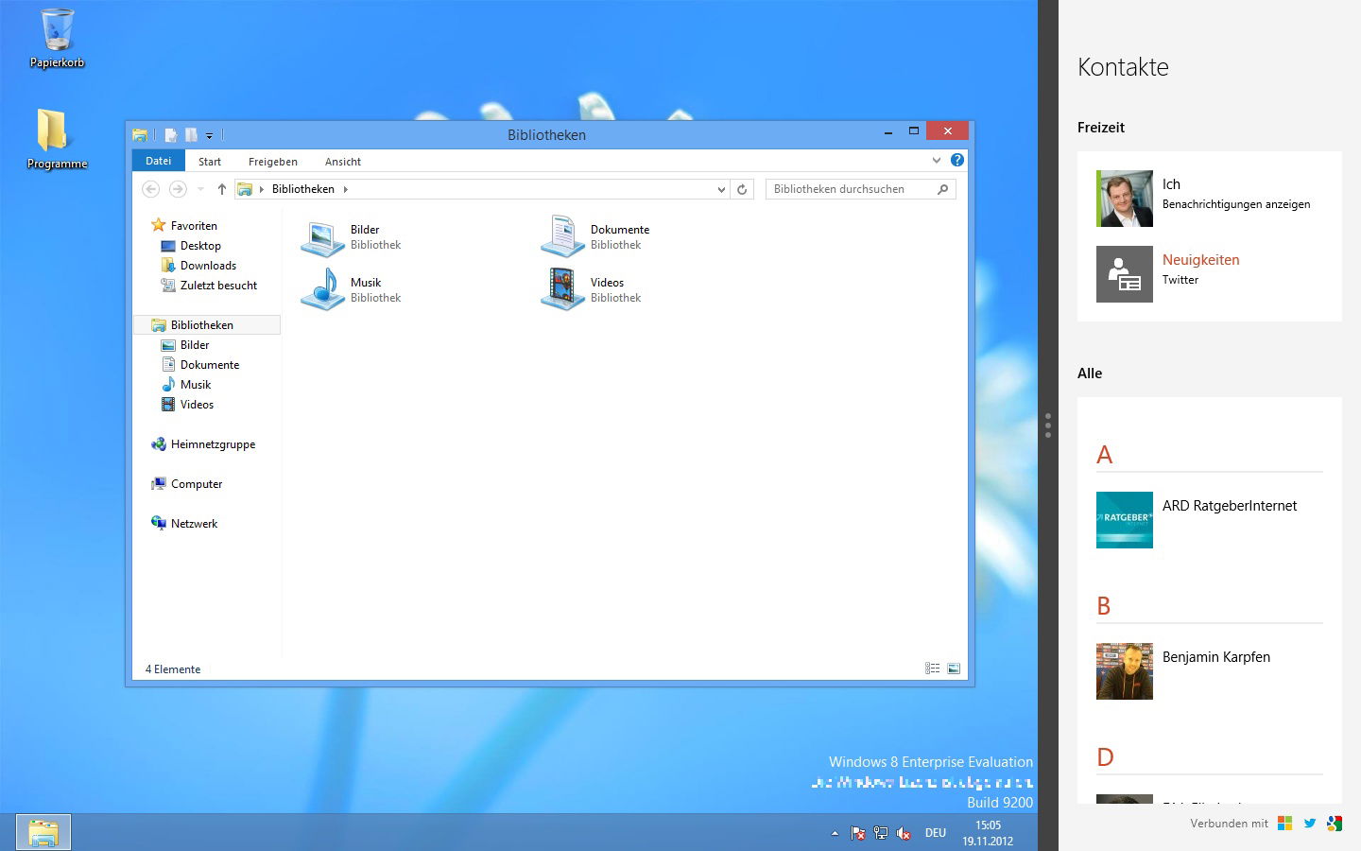The height and width of the screenshot is (851, 1361).
Task: Select the Bilder library icon in the file pane
Action: [322, 237]
